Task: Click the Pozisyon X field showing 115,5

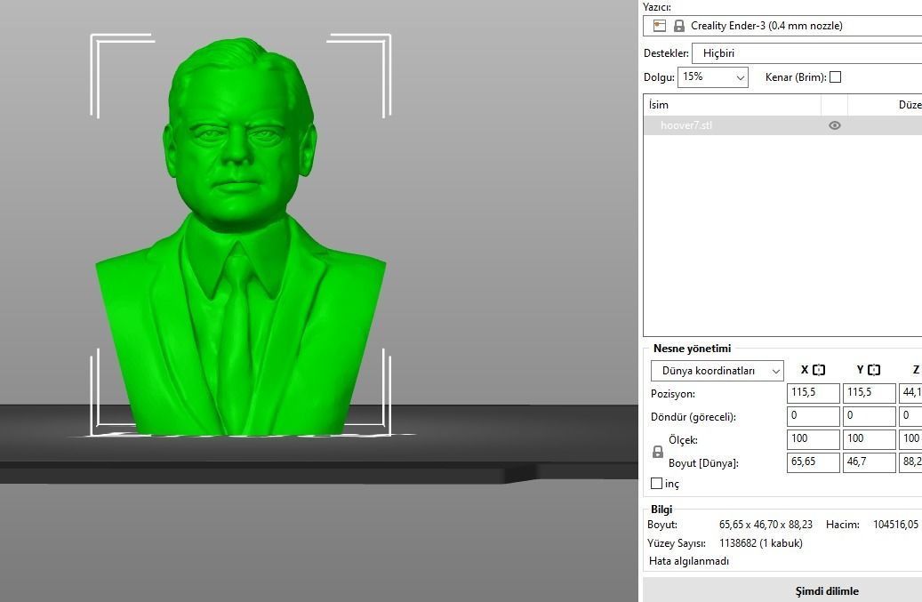Action: tap(814, 393)
